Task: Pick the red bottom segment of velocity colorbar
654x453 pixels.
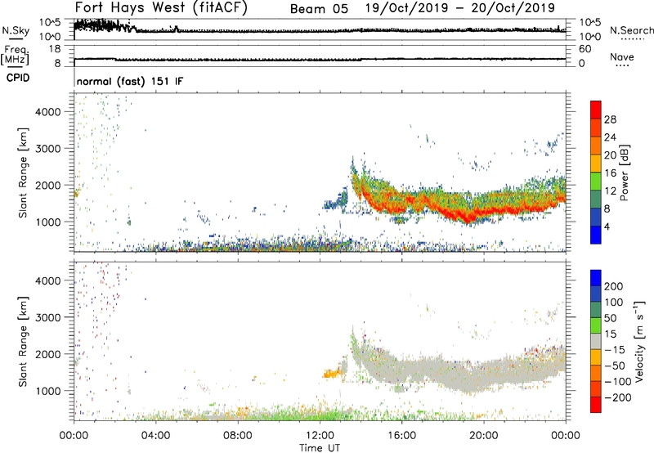Action: (x=596, y=405)
